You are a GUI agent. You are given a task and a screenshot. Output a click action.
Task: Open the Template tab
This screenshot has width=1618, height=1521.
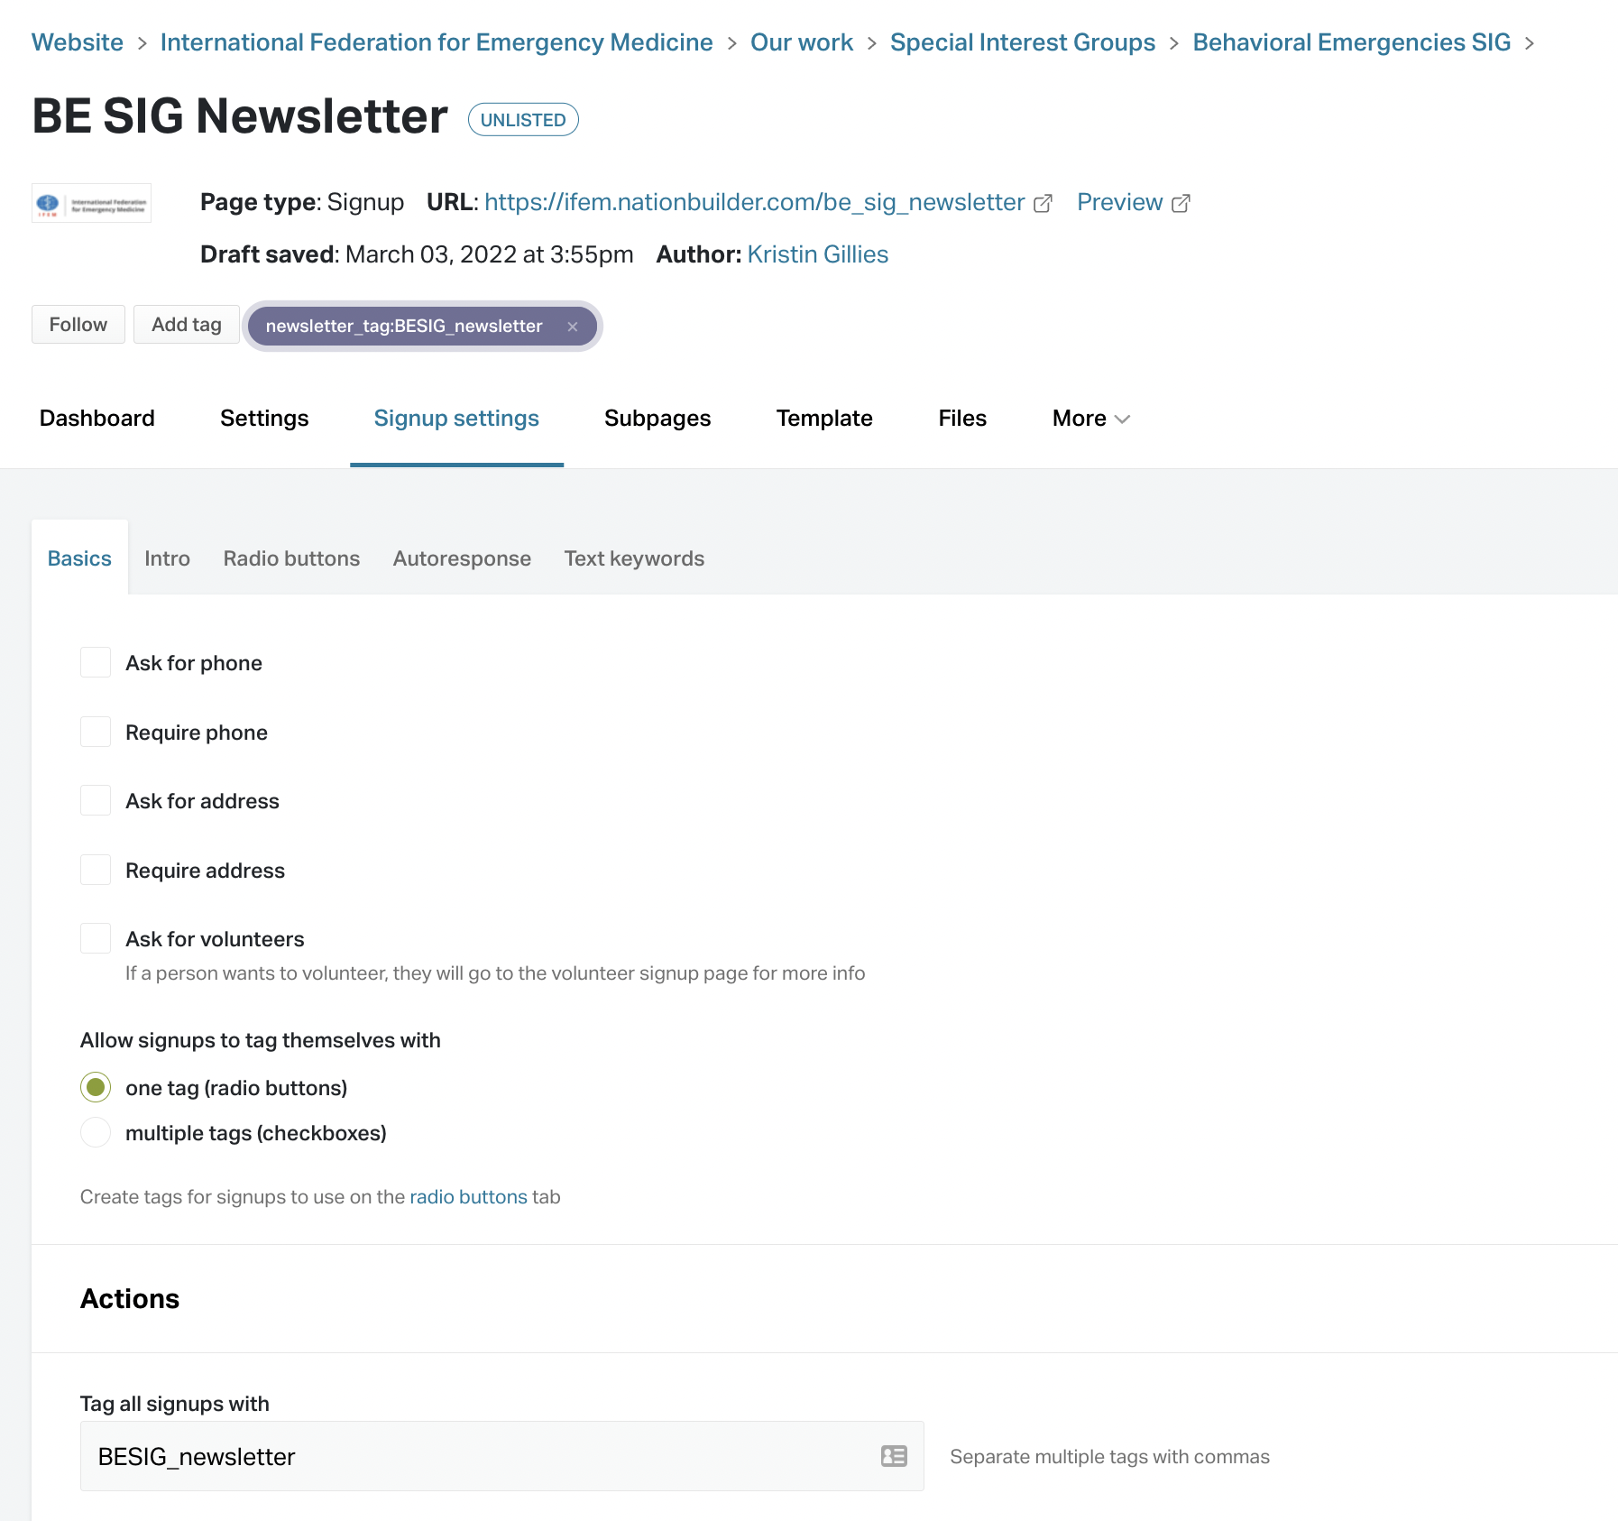(823, 419)
